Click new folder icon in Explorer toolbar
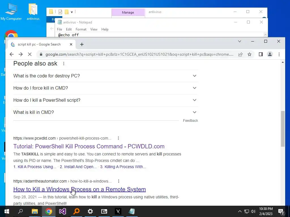 (x=67, y=12)
